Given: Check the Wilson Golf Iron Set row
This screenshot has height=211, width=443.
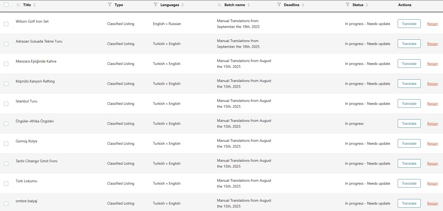Looking at the screenshot, I should (6, 24).
